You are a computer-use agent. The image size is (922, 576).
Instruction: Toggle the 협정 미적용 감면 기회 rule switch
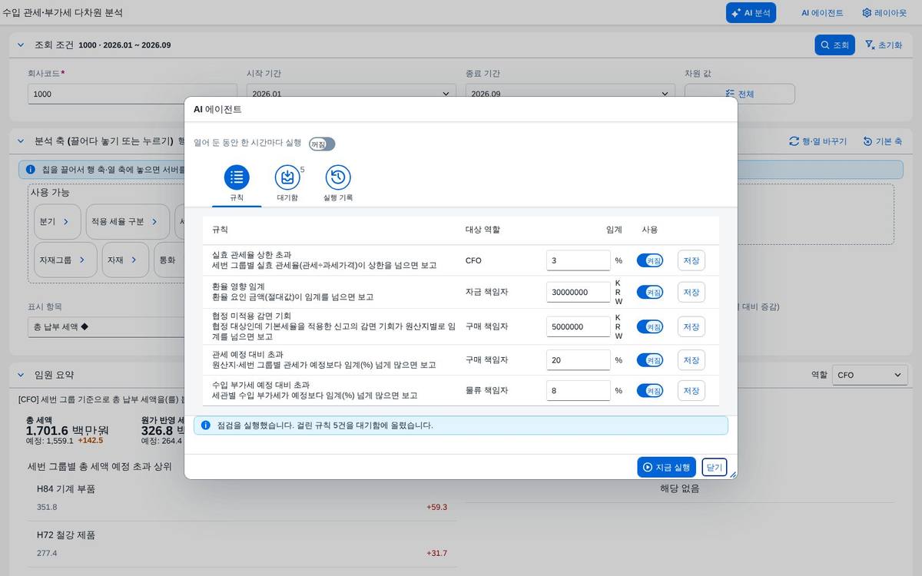pyautogui.click(x=650, y=326)
